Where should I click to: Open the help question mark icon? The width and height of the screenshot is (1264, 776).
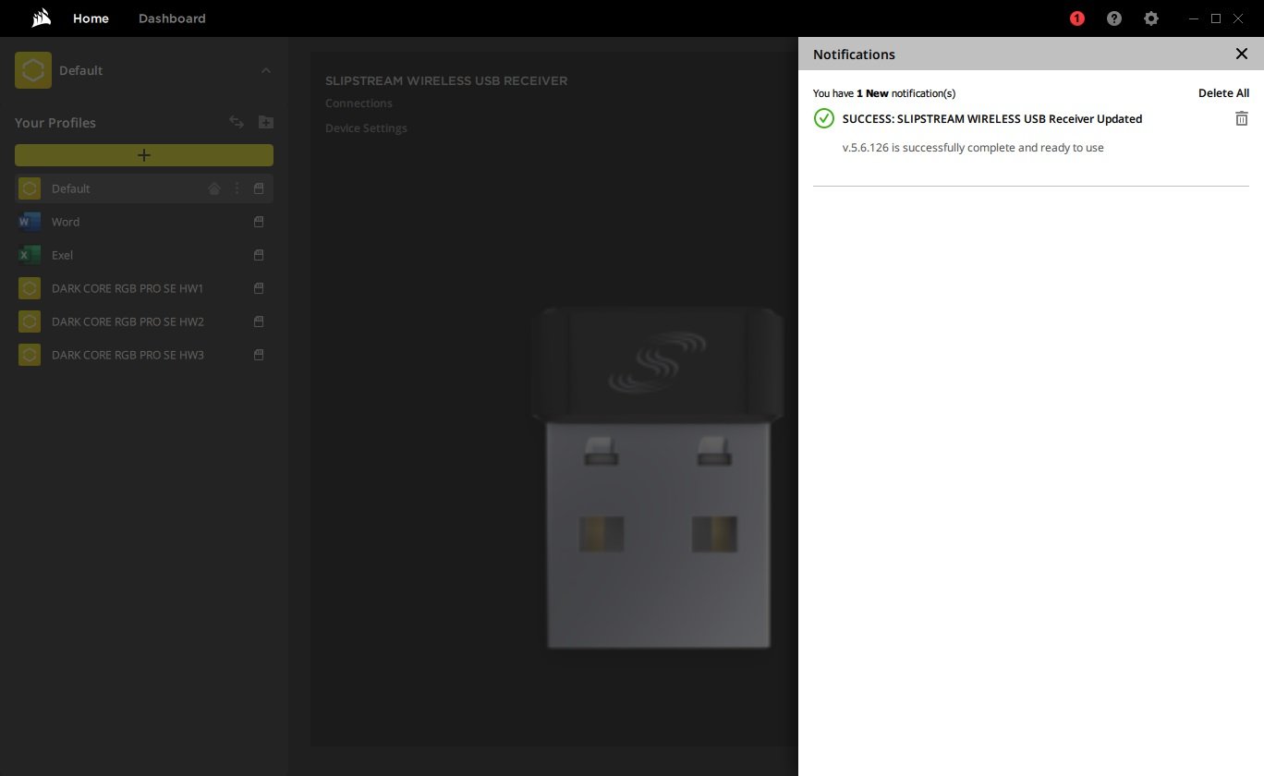pyautogui.click(x=1114, y=18)
